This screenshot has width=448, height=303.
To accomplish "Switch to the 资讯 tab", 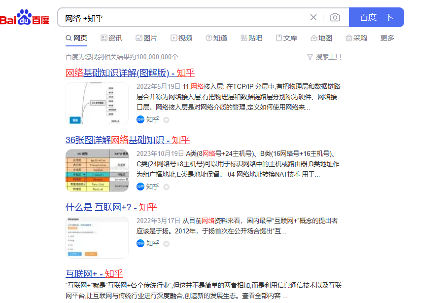I will pos(112,38).
